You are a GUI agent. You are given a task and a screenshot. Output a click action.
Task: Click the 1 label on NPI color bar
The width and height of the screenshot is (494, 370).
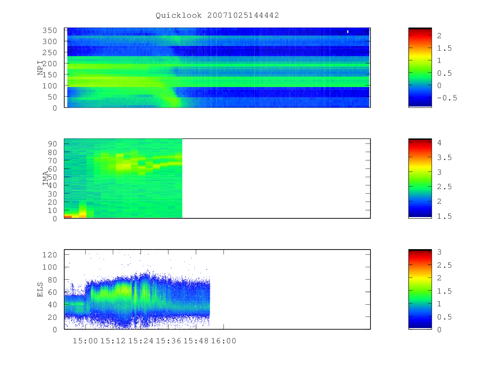click(x=439, y=61)
